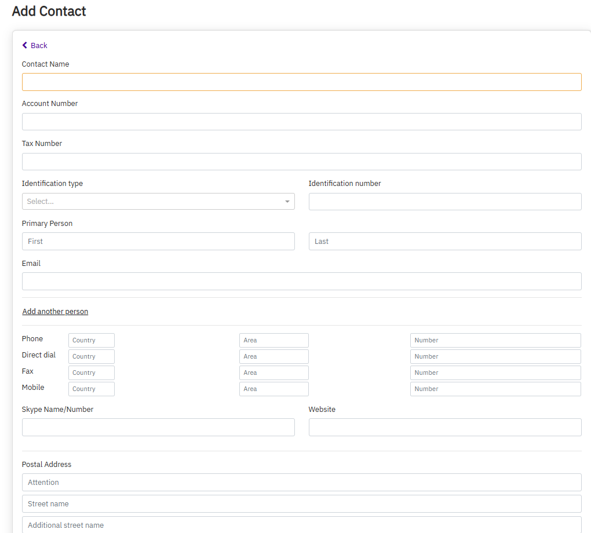Click the Primary Person Last name field

click(444, 242)
